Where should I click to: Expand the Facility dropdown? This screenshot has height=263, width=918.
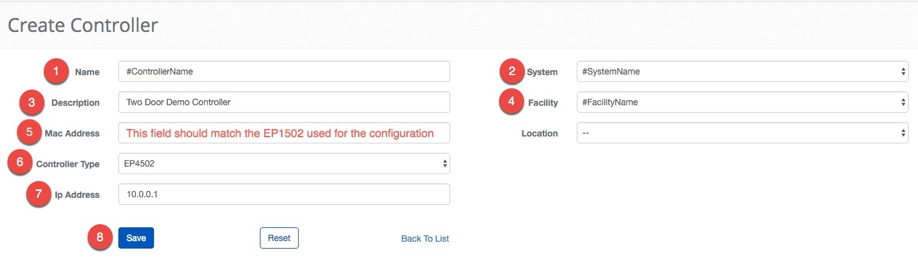(742, 102)
